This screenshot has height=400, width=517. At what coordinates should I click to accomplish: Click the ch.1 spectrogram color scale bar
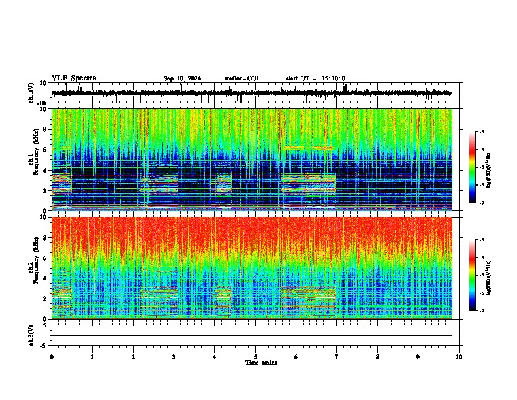tap(473, 167)
